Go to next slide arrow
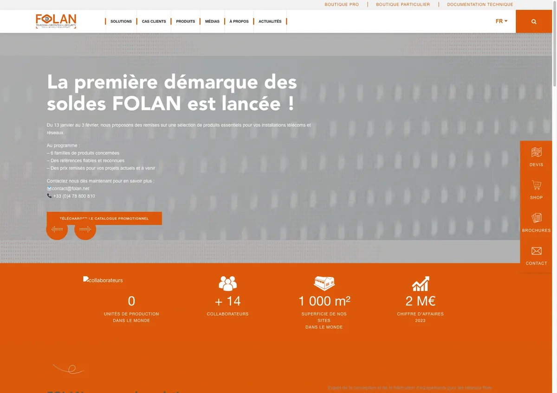This screenshot has height=393, width=557. [85, 229]
